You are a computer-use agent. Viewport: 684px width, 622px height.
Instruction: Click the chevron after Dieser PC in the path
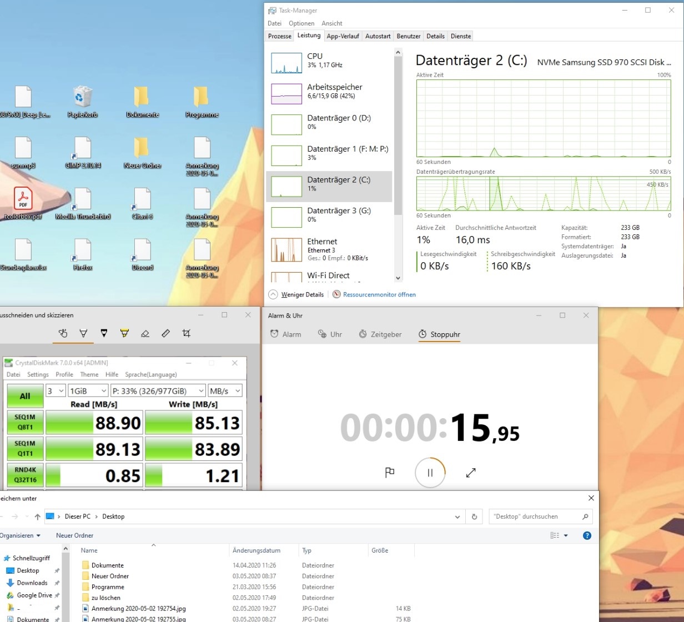click(97, 516)
